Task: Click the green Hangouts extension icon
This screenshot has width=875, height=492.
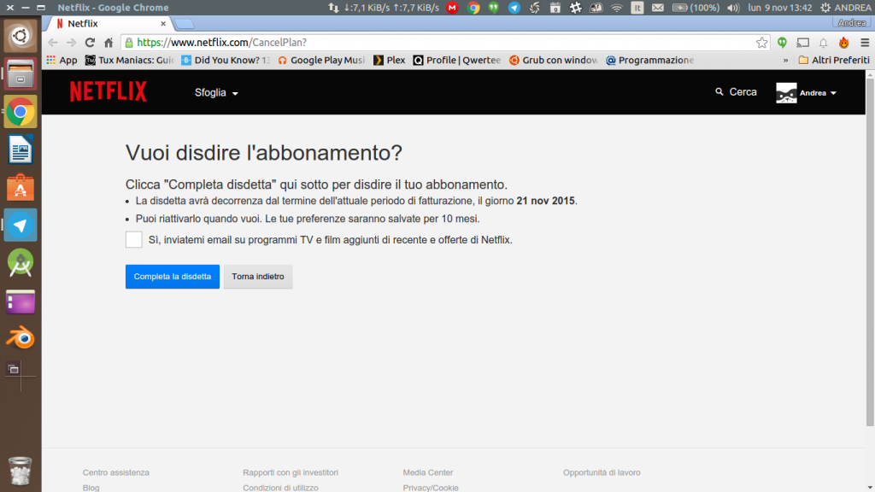Action: point(782,43)
